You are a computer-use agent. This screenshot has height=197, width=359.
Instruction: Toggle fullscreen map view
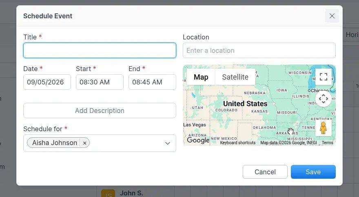pyautogui.click(x=323, y=77)
